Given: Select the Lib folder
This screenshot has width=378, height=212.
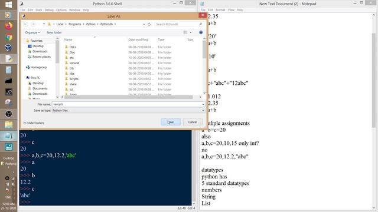Looking at the screenshot, I should 71,68.
